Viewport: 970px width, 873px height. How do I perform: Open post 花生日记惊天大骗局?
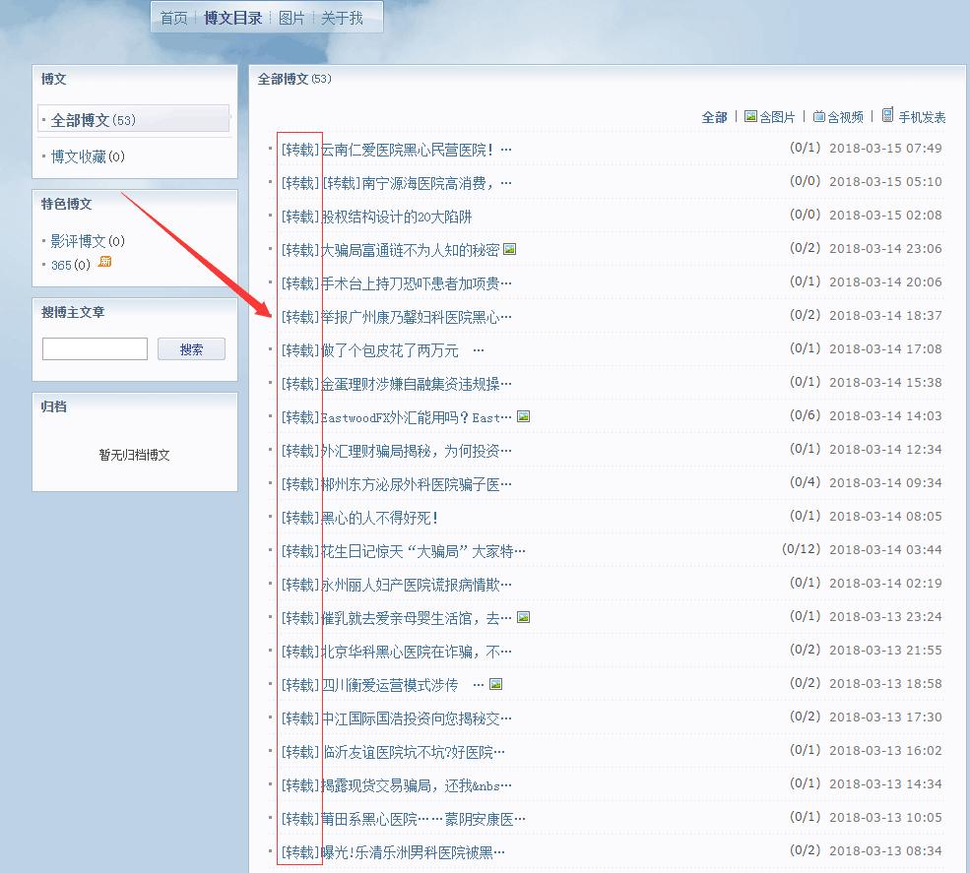pos(404,551)
